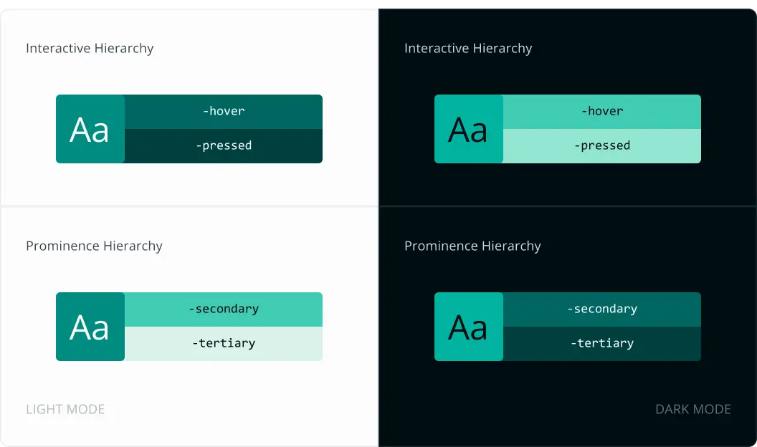Click the dark mode Prominence Hierarchy heading

[x=472, y=246]
